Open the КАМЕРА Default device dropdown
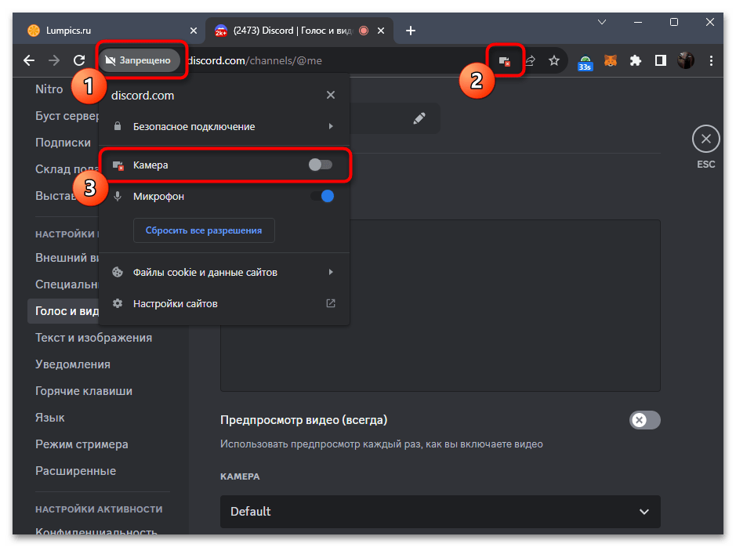The height and width of the screenshot is (547, 736). [440, 512]
